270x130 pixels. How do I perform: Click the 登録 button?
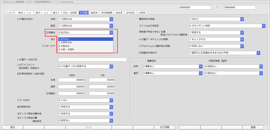click(x=253, y=127)
